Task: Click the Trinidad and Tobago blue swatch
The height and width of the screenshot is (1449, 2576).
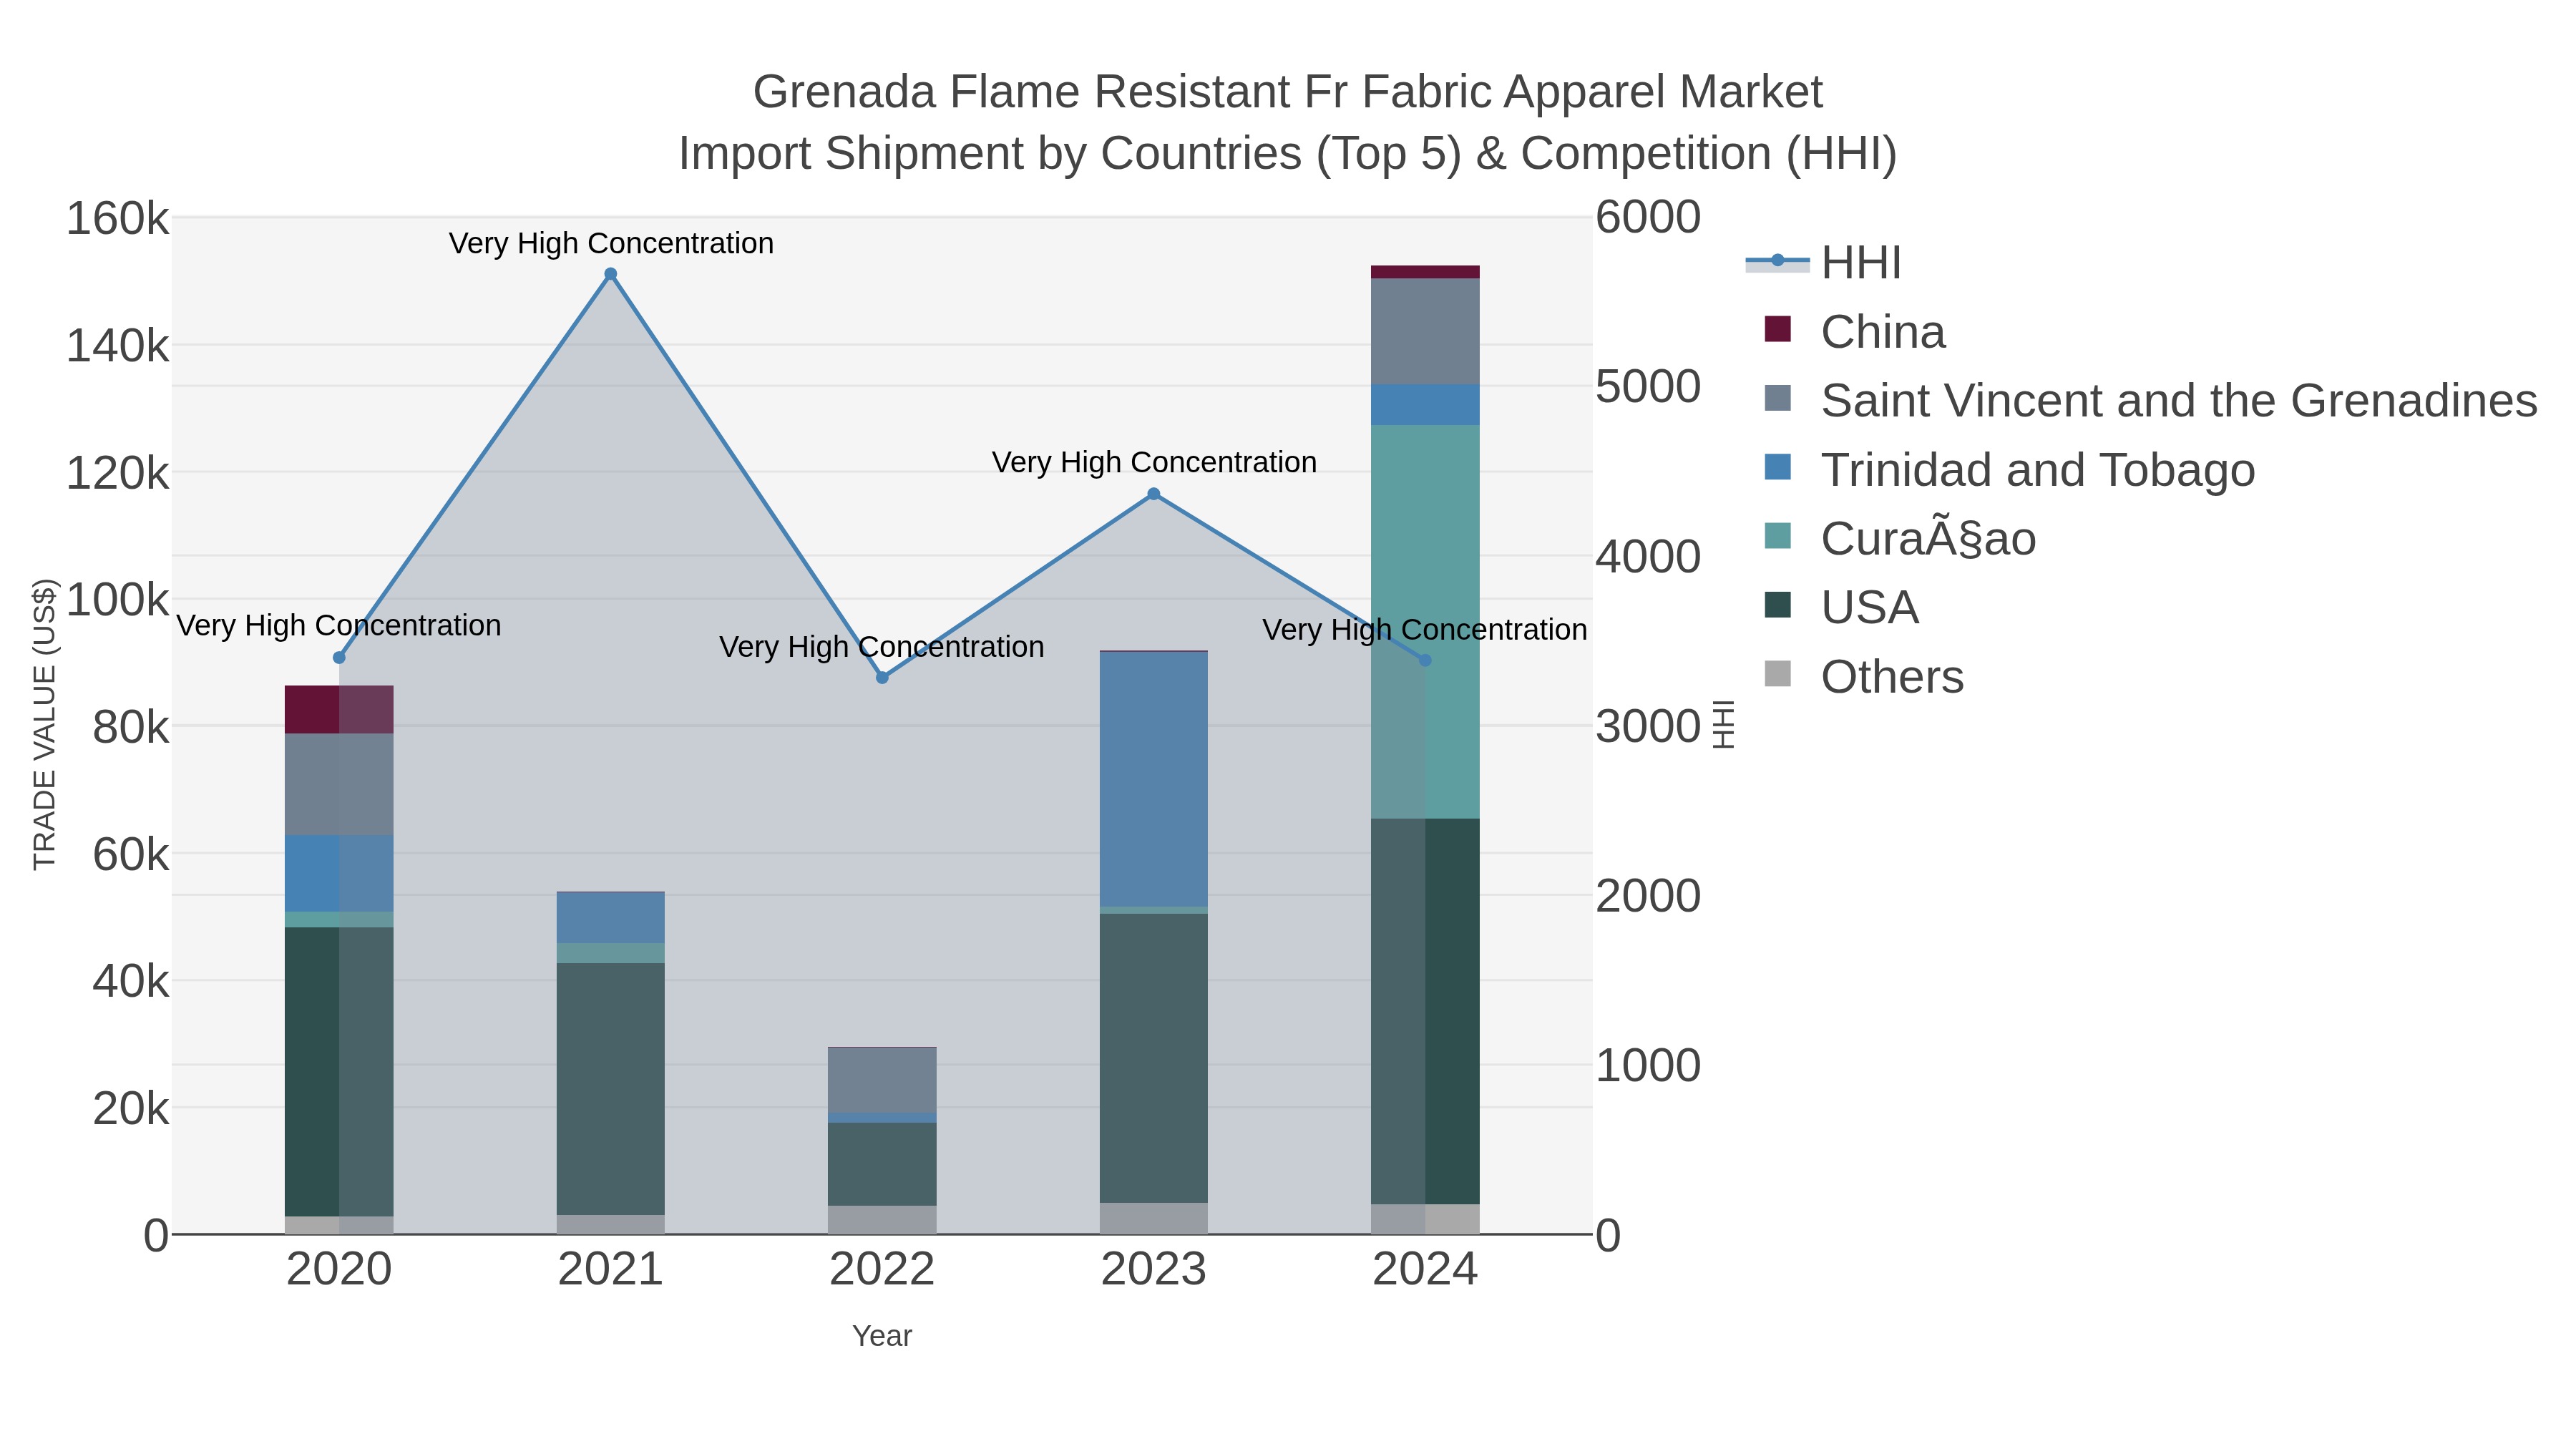Action: coord(1777,466)
